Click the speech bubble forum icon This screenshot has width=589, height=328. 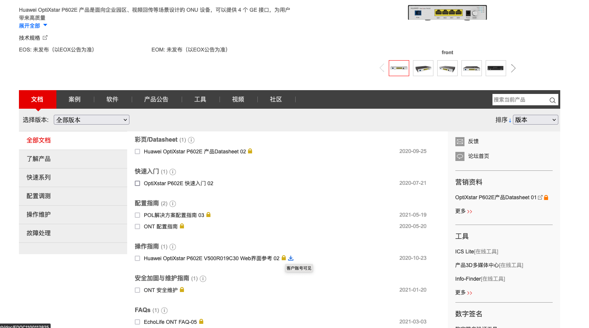pyautogui.click(x=460, y=156)
